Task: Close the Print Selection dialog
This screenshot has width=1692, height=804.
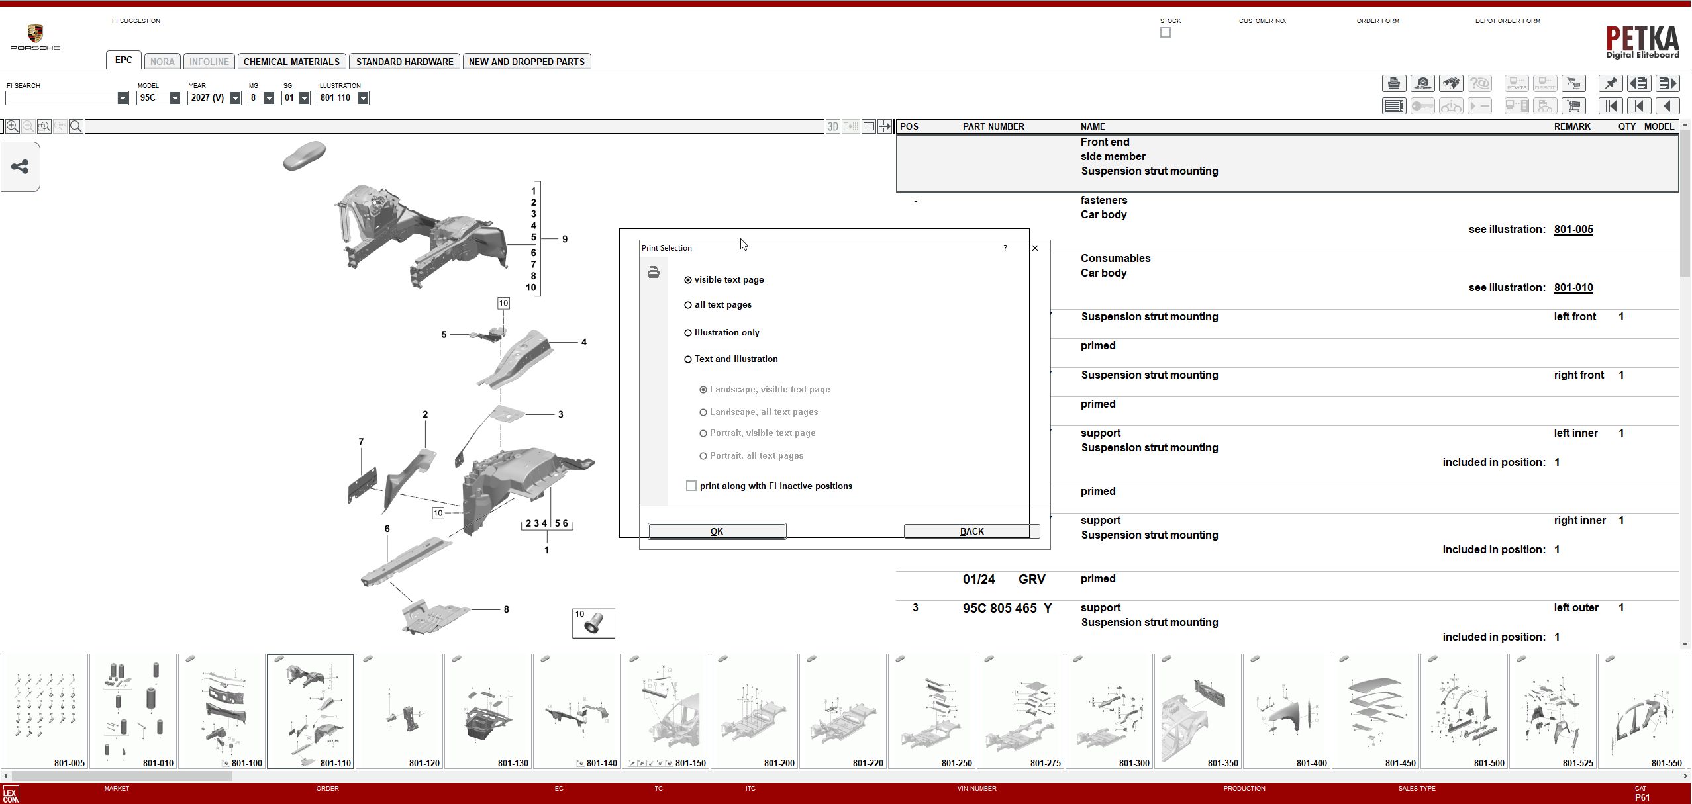Action: pos(1035,248)
